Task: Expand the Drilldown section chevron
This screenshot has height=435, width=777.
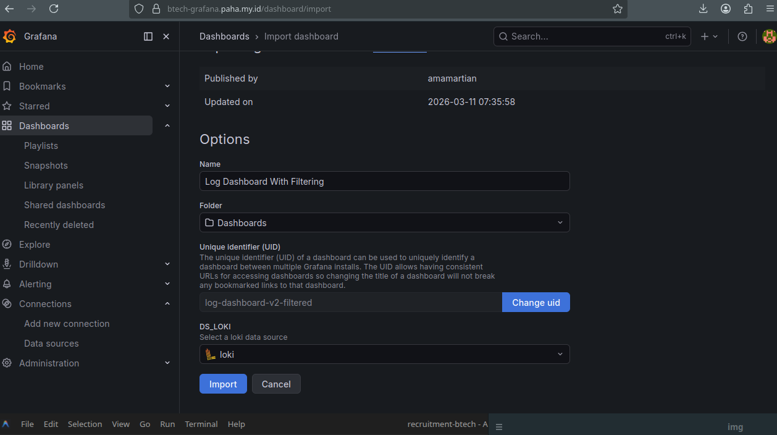Action: pyautogui.click(x=167, y=264)
